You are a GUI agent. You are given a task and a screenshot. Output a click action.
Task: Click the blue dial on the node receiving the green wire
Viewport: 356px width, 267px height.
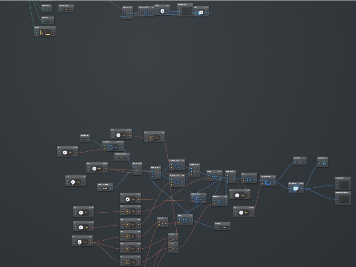click(110, 147)
